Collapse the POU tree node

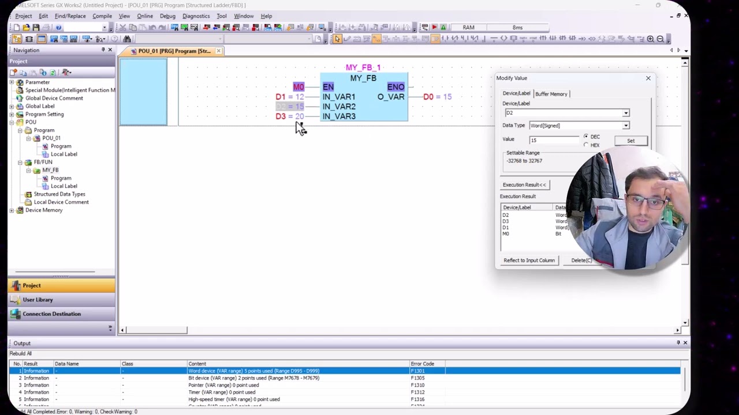pos(12,122)
